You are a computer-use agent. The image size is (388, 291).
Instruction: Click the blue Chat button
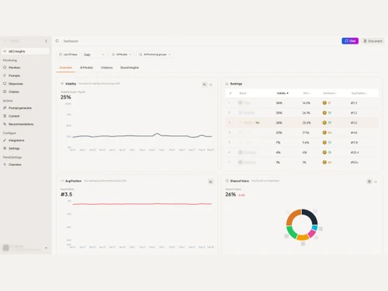(x=350, y=41)
